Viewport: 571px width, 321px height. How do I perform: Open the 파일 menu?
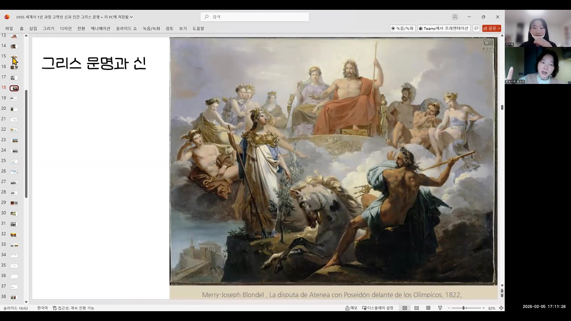[x=9, y=29]
